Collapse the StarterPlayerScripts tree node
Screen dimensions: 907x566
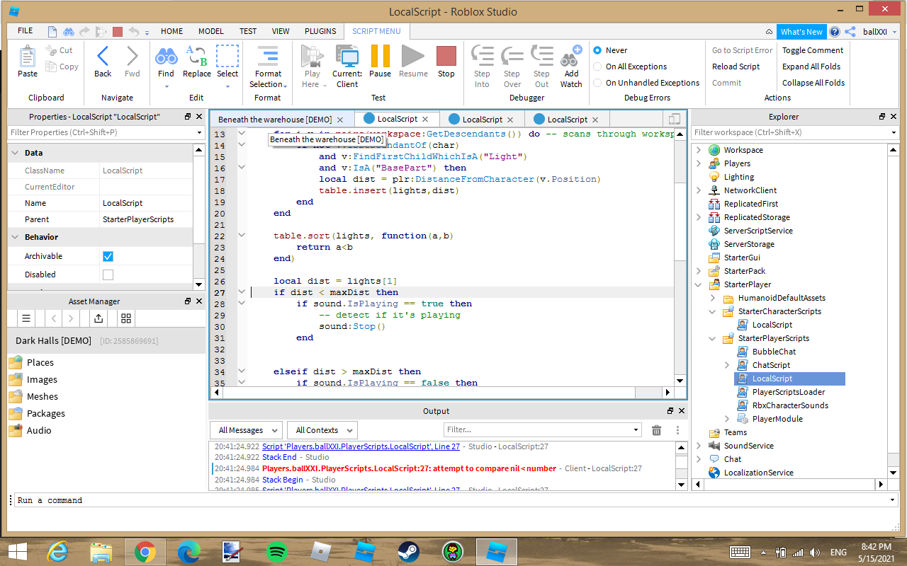pos(711,338)
